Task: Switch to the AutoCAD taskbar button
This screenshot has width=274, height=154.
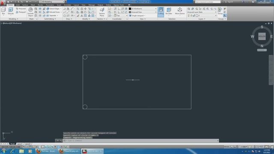Action: [92, 151]
